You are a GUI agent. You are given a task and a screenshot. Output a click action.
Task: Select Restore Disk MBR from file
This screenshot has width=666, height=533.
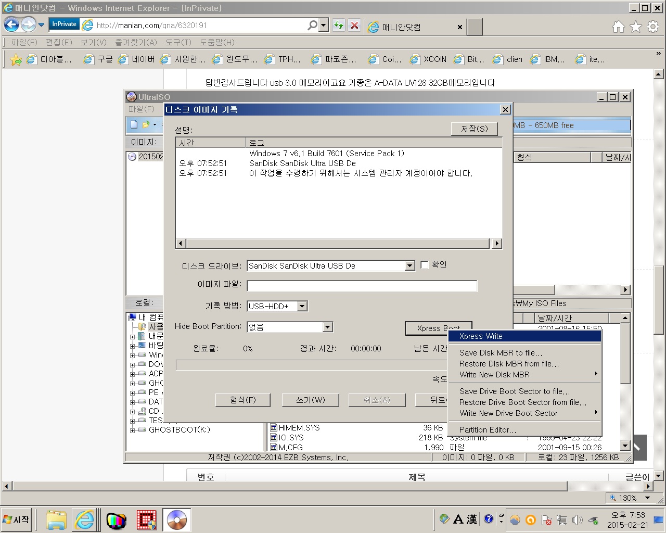(524, 364)
